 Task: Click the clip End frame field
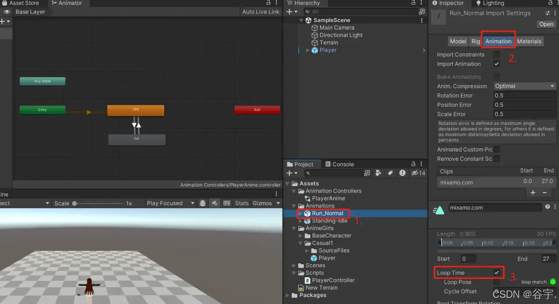pyautogui.click(x=549, y=259)
